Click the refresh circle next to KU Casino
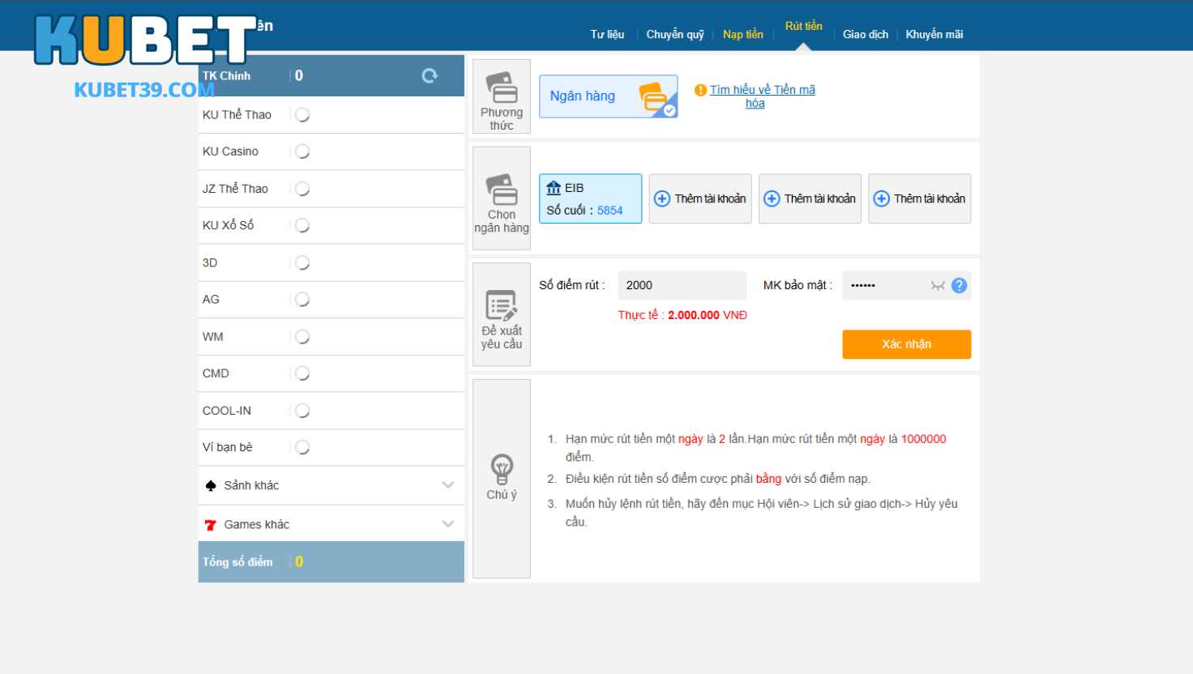The image size is (1193, 674). tap(301, 151)
